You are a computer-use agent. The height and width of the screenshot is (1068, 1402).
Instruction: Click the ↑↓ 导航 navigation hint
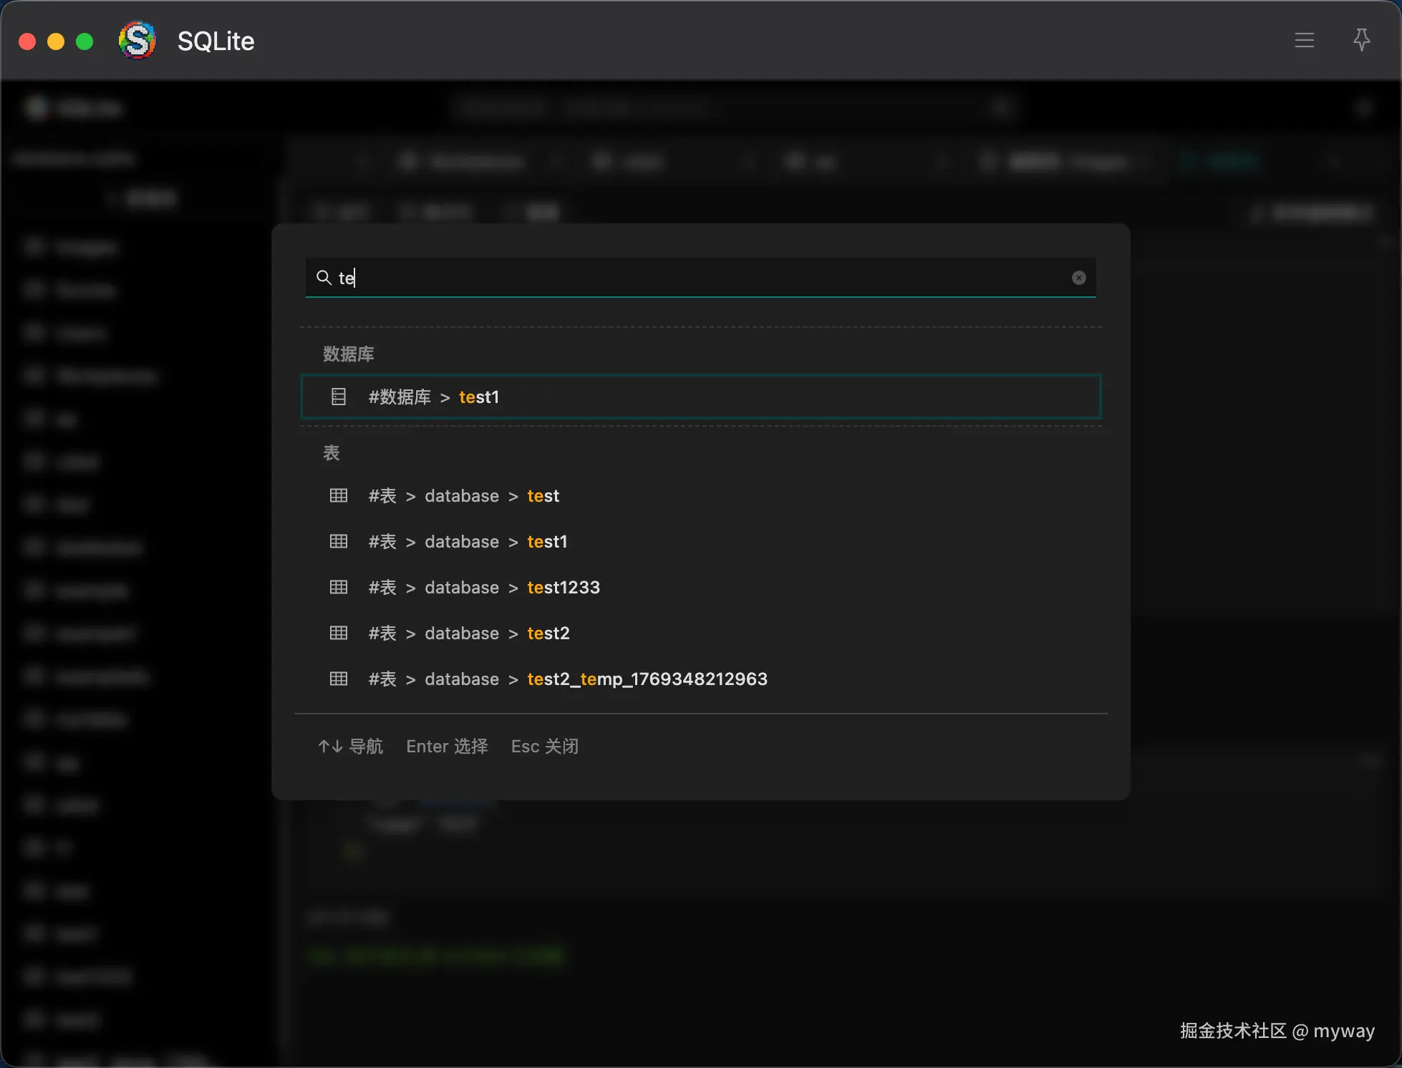coord(351,747)
